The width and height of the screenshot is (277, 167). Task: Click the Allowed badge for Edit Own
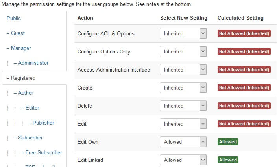click(228, 142)
